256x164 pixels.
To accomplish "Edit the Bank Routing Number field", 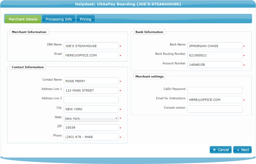I will (x=215, y=55).
